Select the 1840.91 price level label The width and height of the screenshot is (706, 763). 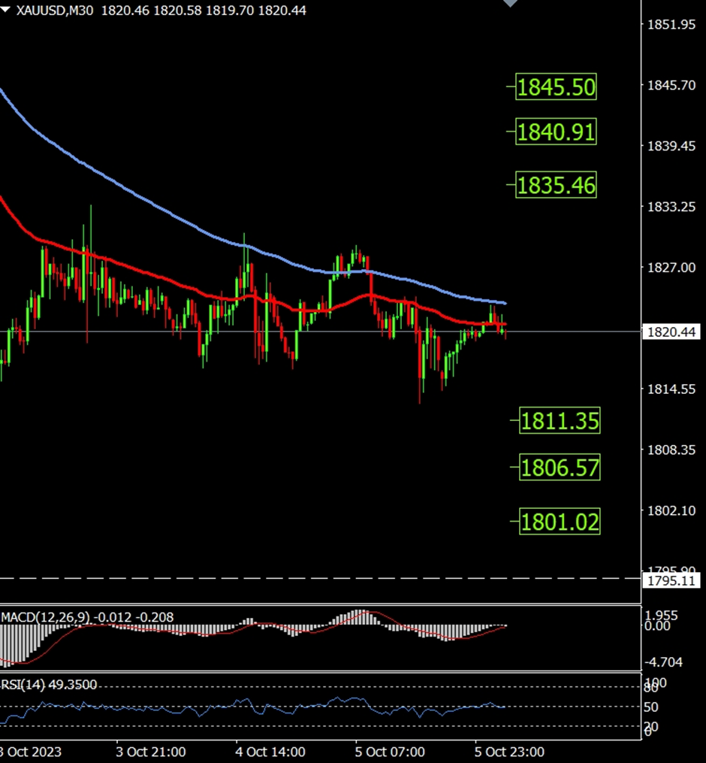556,133
